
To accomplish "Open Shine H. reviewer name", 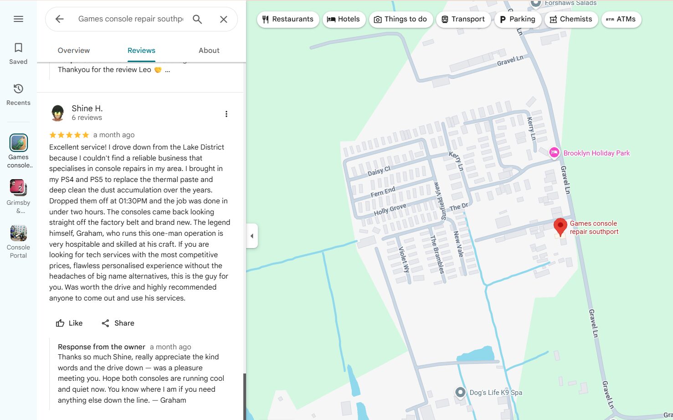I will 87,108.
